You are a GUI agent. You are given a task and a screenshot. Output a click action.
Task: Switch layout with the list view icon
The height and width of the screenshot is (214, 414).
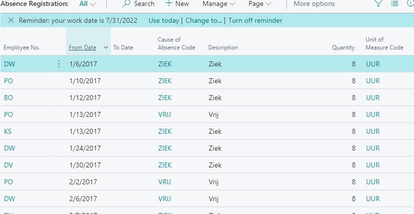tap(394, 3)
